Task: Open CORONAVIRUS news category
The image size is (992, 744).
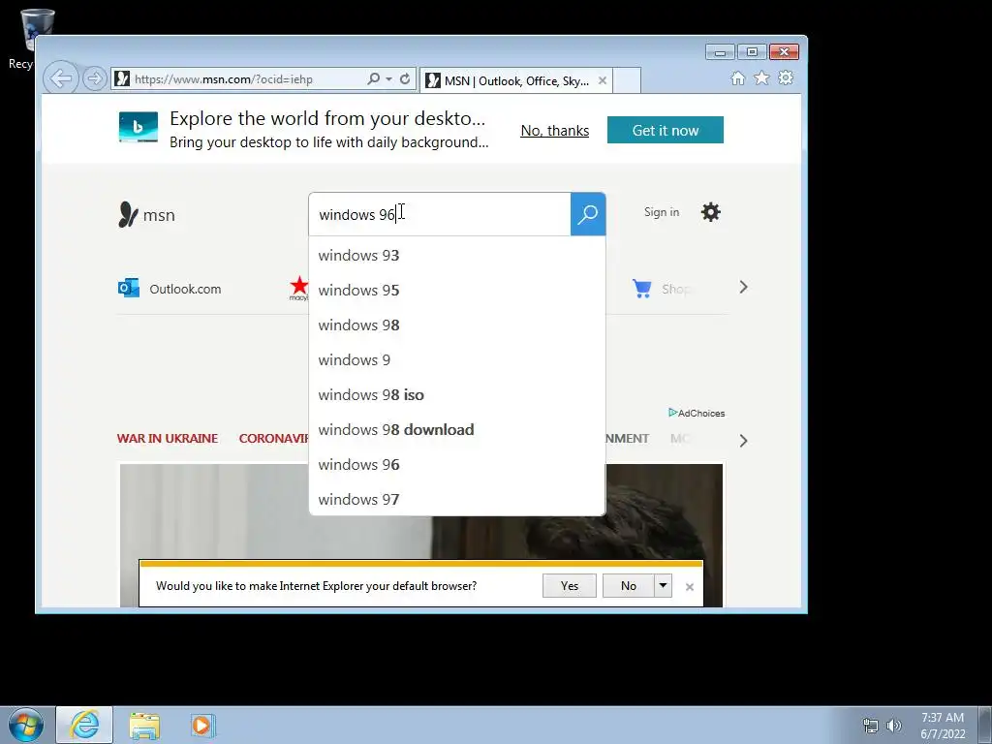Action: tap(274, 439)
